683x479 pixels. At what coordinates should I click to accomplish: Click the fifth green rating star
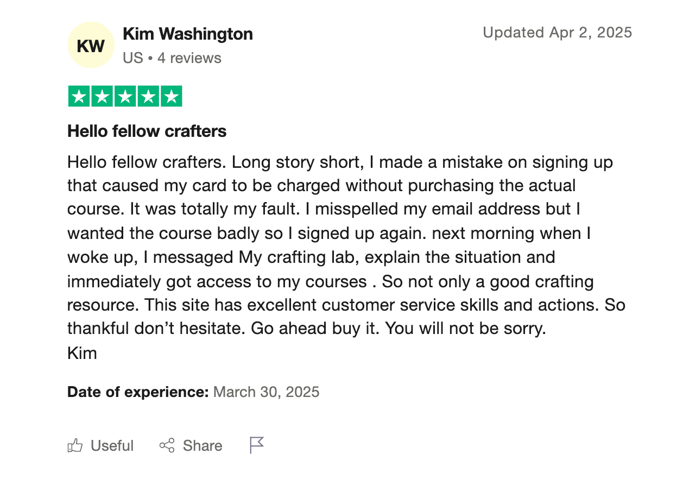(170, 97)
